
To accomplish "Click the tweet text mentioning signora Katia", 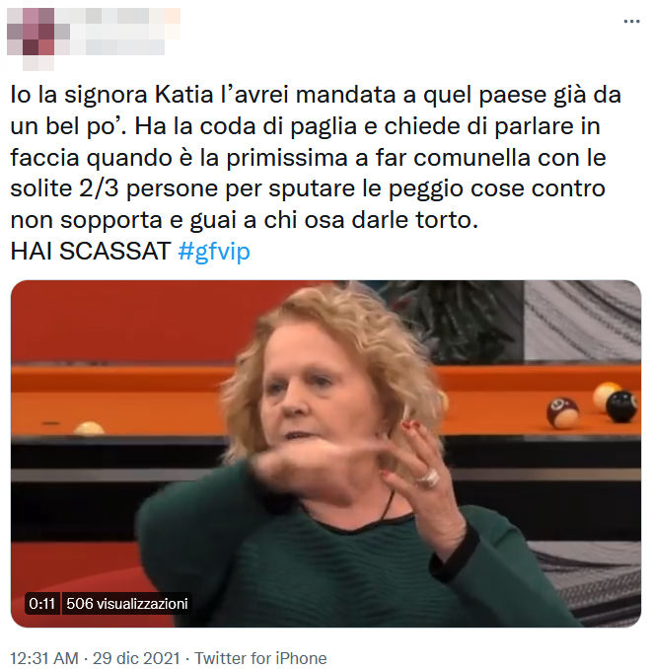I will (x=316, y=157).
